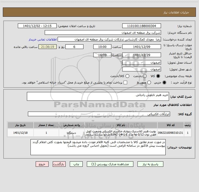Click the product name cell یونیت هیتر کلاستیک
This screenshot has height=192, width=199.
click(x=121, y=133)
